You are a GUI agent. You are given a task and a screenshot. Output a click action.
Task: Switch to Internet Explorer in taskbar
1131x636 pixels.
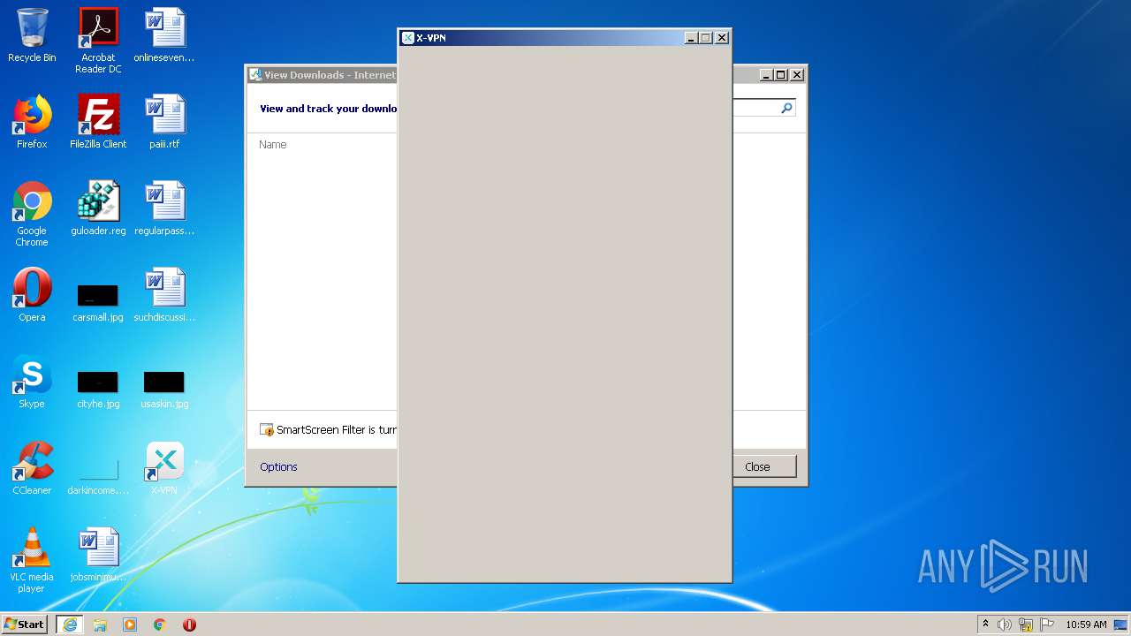tap(70, 625)
